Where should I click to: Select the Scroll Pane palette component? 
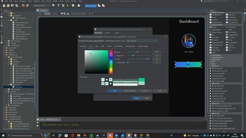(231, 17)
